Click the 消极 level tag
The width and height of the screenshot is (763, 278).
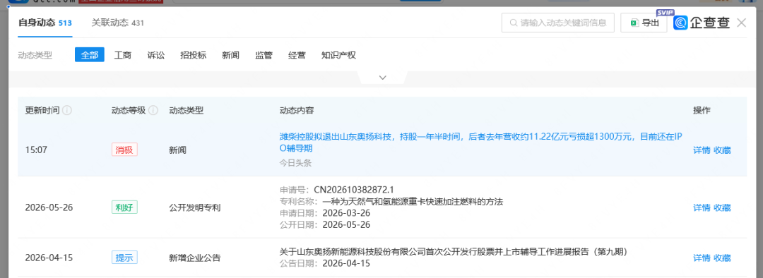(124, 150)
